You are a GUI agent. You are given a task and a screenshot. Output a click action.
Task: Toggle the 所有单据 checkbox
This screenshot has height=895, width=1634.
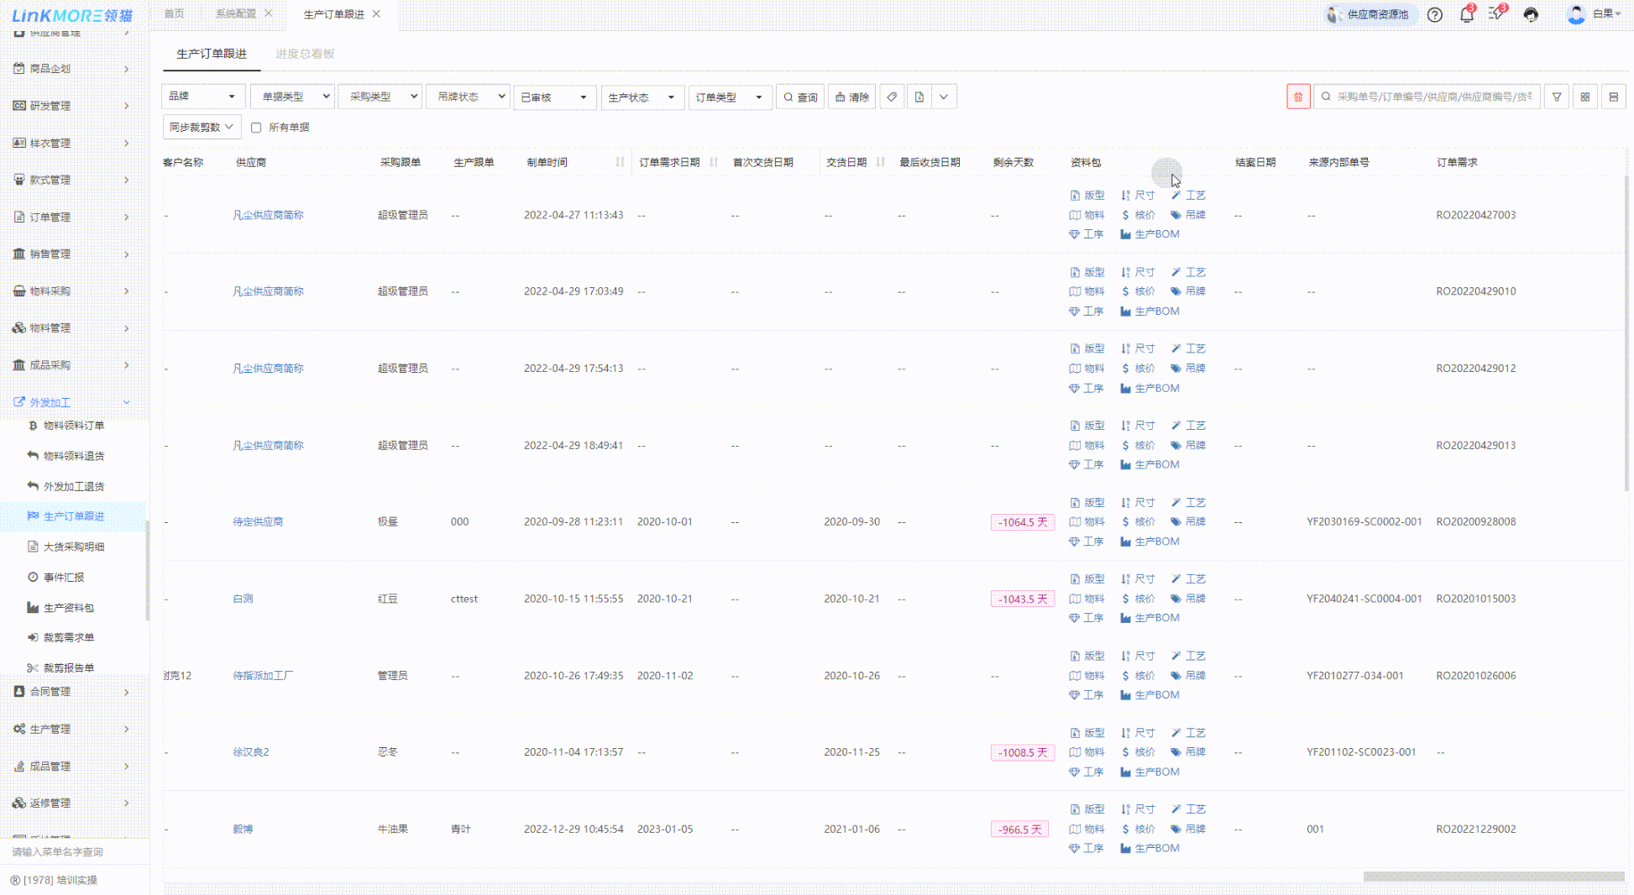[x=256, y=128]
